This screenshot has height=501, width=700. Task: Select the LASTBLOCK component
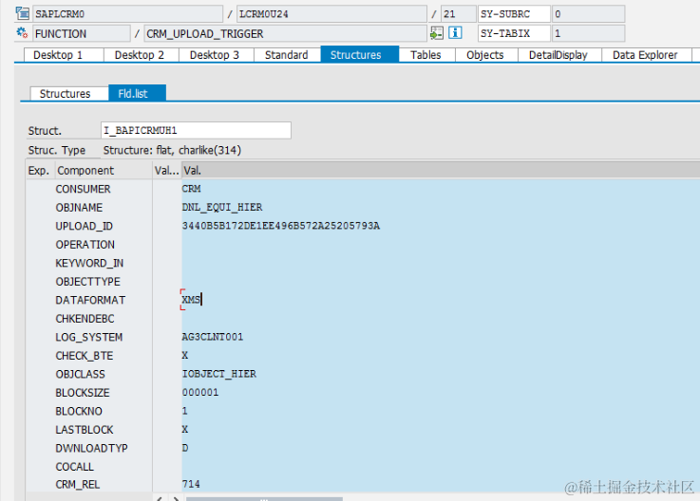[85, 430]
